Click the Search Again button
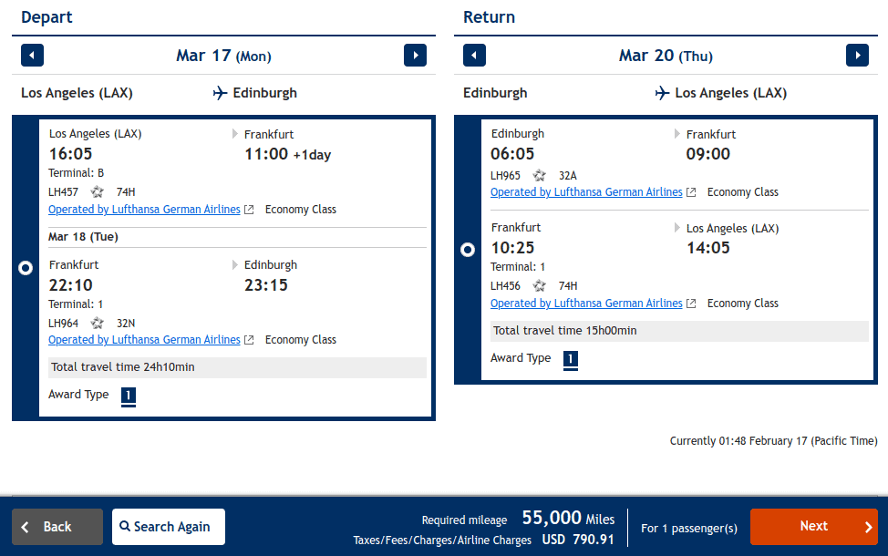 pos(168,527)
